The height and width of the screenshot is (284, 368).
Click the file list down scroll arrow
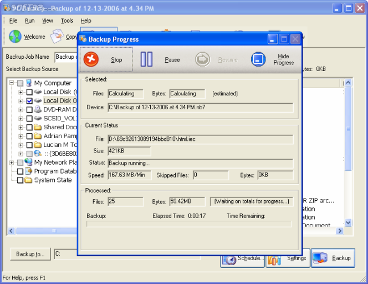pyautogui.click(x=348, y=222)
